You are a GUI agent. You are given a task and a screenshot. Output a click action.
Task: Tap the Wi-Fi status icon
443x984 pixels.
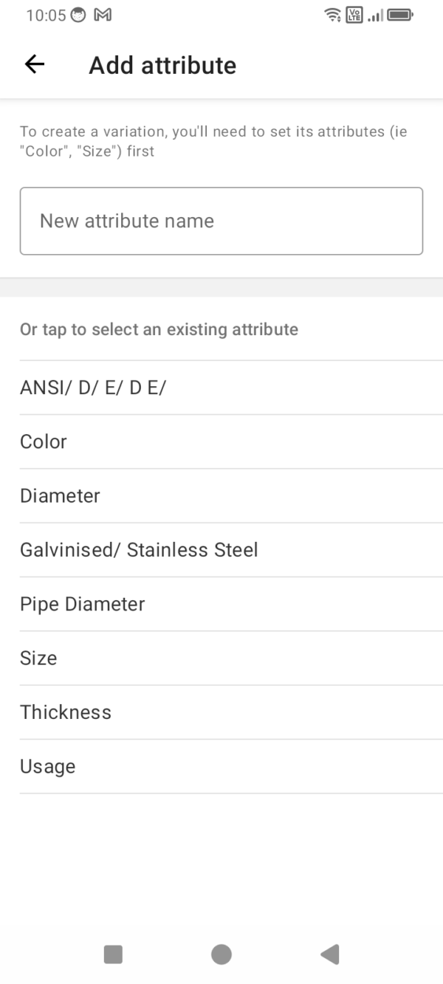click(x=333, y=15)
